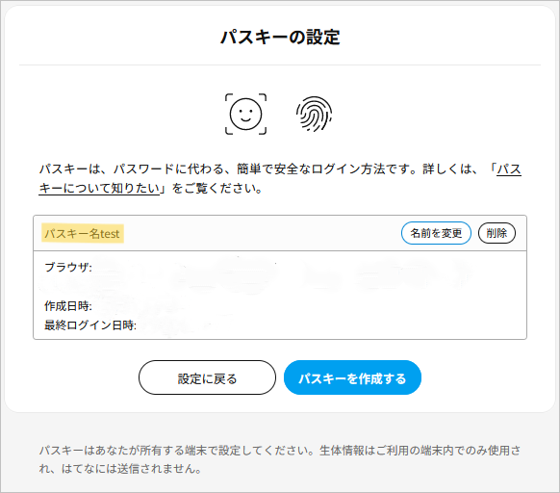The width and height of the screenshot is (560, 493).
Task: Delete the passkey with 削除 button
Action: click(496, 233)
